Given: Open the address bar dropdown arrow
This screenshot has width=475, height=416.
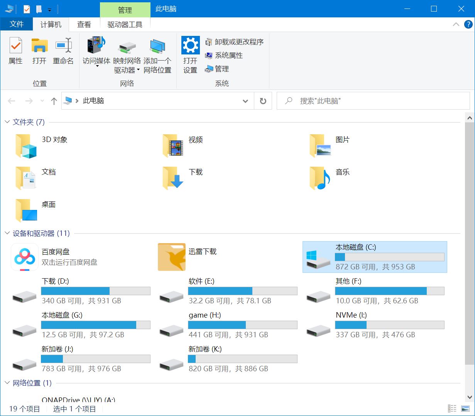Looking at the screenshot, I should [x=245, y=101].
